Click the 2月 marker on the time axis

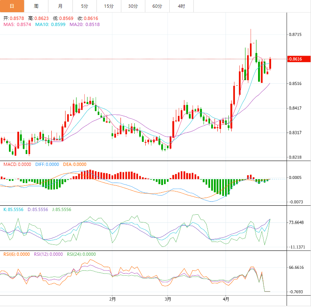[x=113, y=299]
